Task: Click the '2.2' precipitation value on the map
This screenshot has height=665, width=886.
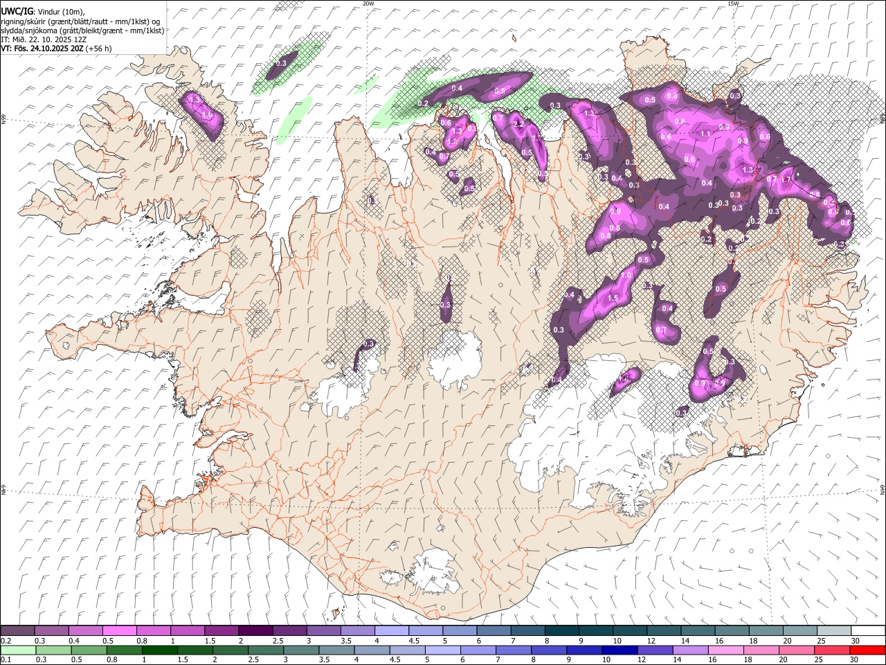Action: tap(519, 125)
